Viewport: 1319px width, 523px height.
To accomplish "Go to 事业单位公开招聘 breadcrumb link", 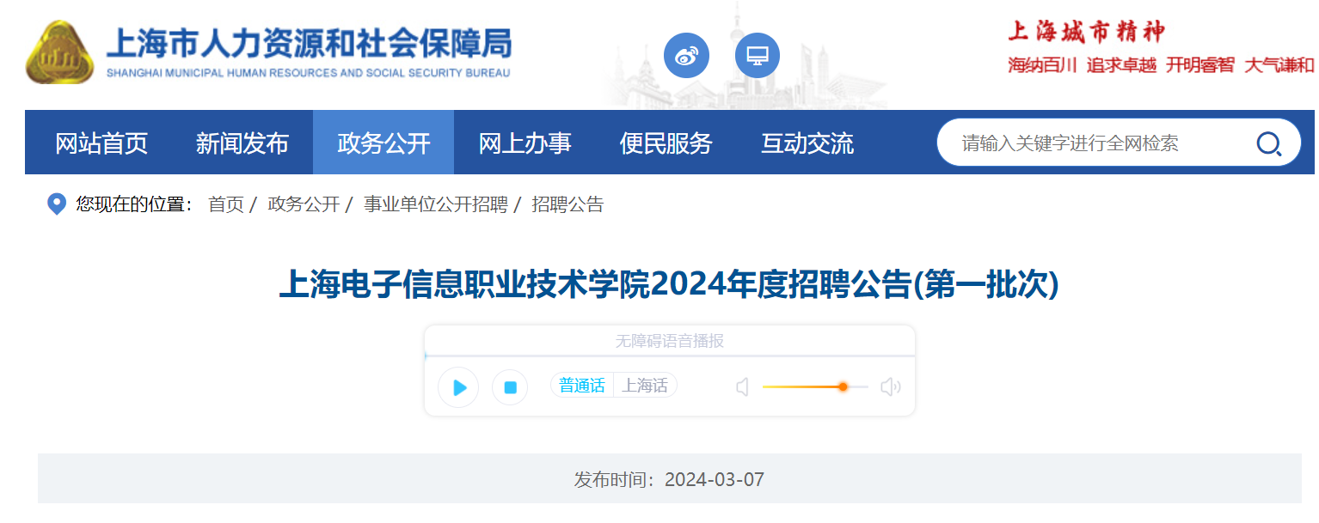I will [x=436, y=204].
